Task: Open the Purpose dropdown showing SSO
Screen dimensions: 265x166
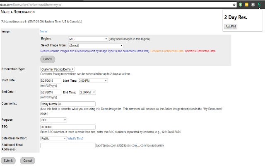Action: (53, 120)
